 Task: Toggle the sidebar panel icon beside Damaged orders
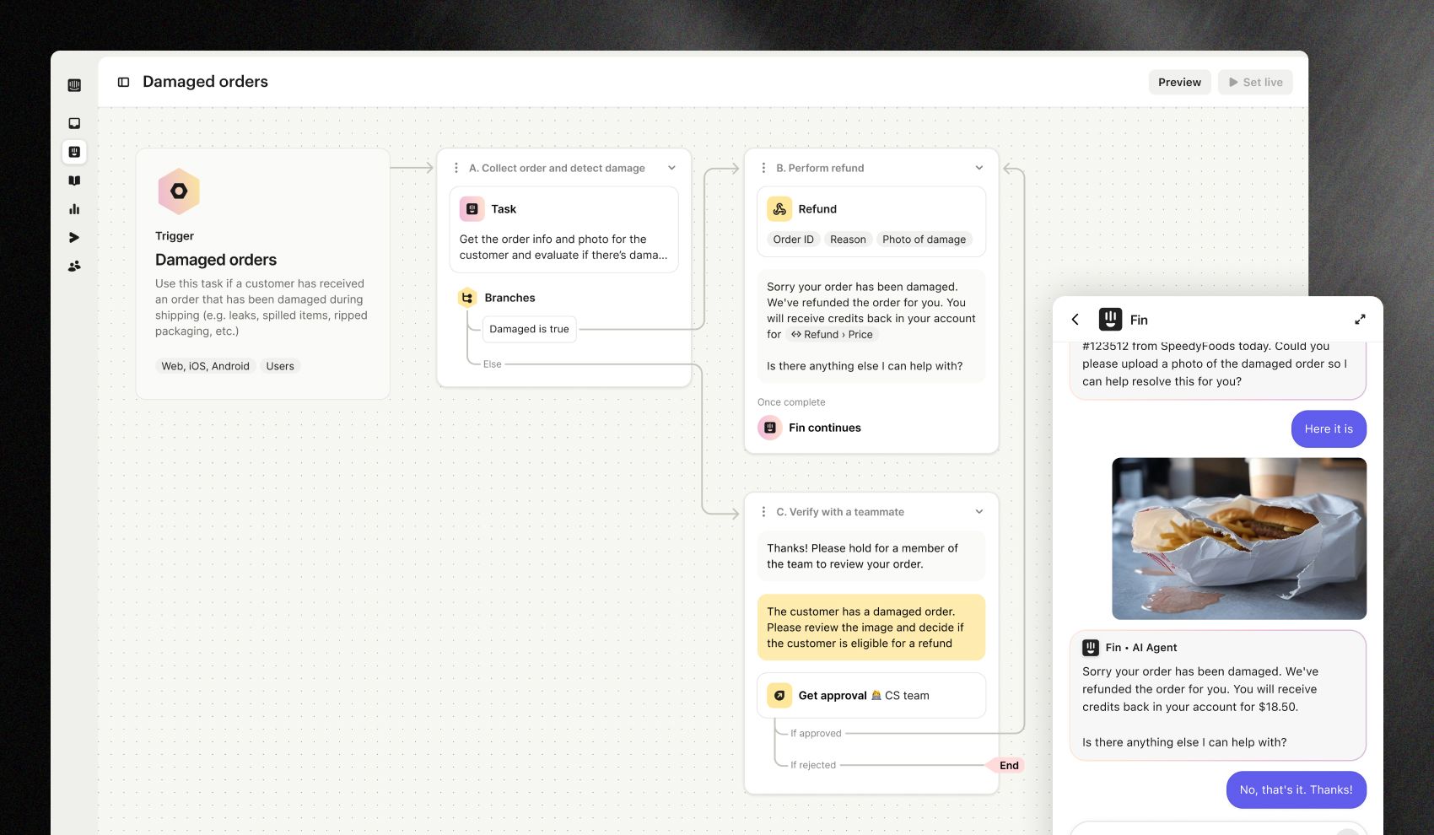click(123, 82)
